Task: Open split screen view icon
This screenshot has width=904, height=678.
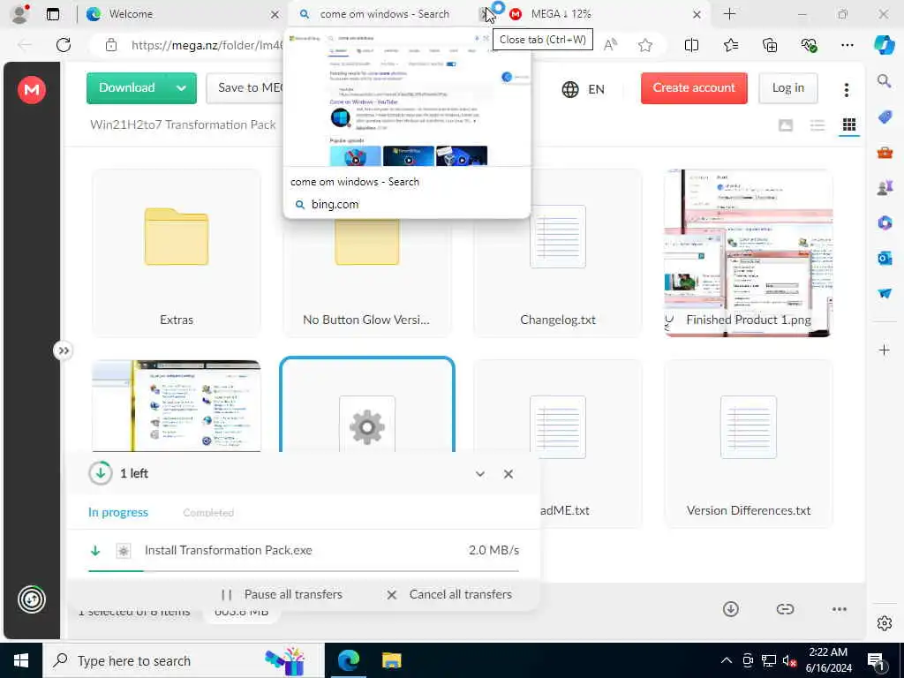Action: click(x=691, y=45)
